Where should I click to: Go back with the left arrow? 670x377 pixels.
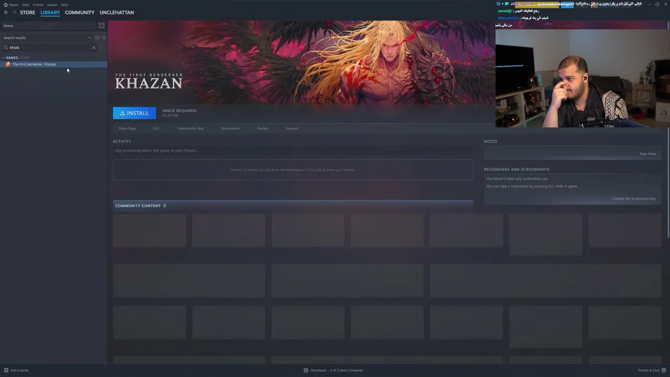tap(6, 13)
